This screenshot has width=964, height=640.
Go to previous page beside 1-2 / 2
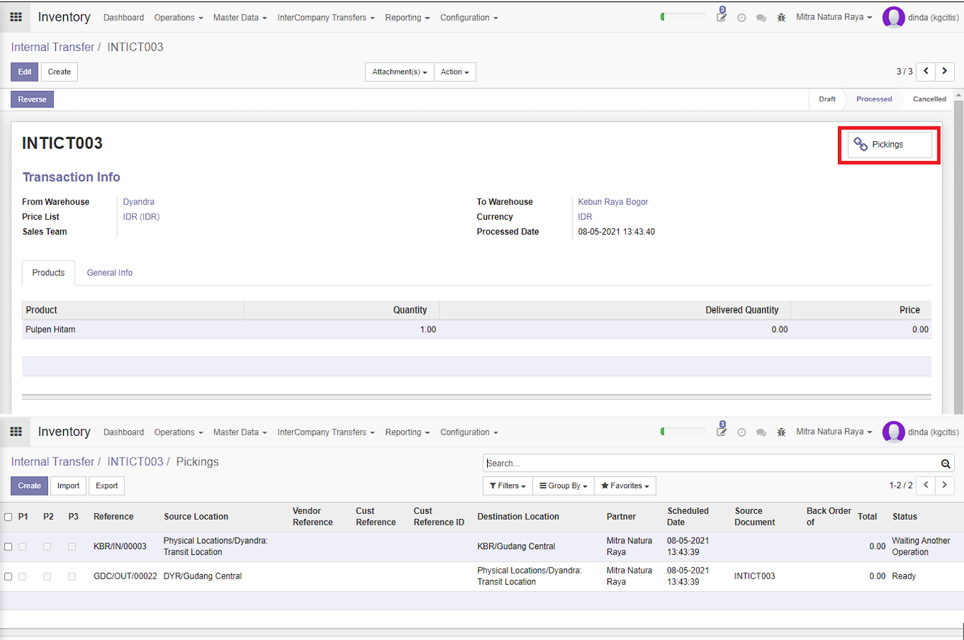point(926,485)
